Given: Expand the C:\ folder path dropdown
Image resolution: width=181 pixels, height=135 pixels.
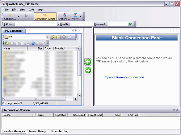Looking at the screenshot, I should coord(47,37).
